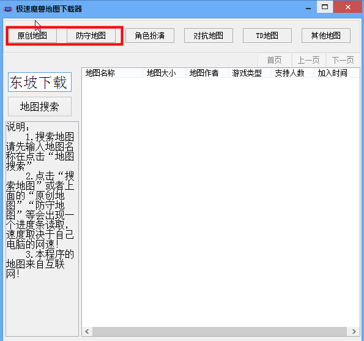Sort by 加入时间 column header
The height and width of the screenshot is (341, 364).
click(x=336, y=73)
